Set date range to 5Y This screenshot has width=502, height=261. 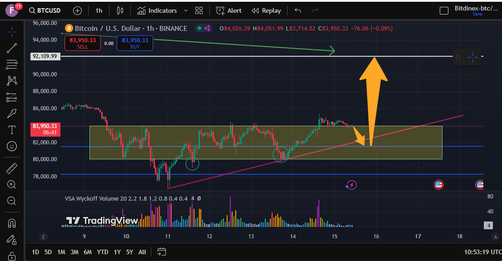129,252
